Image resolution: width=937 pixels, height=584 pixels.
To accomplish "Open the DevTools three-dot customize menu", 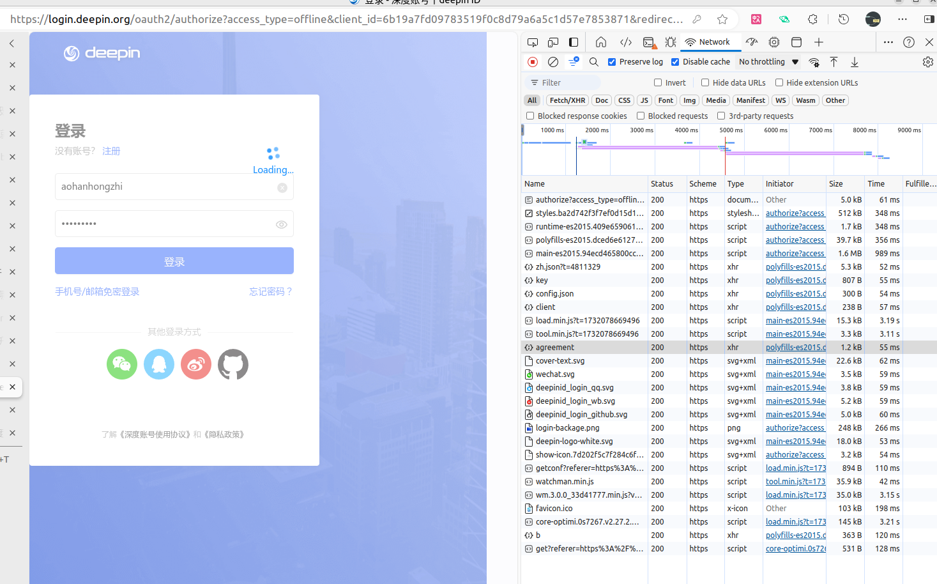I will (x=888, y=42).
